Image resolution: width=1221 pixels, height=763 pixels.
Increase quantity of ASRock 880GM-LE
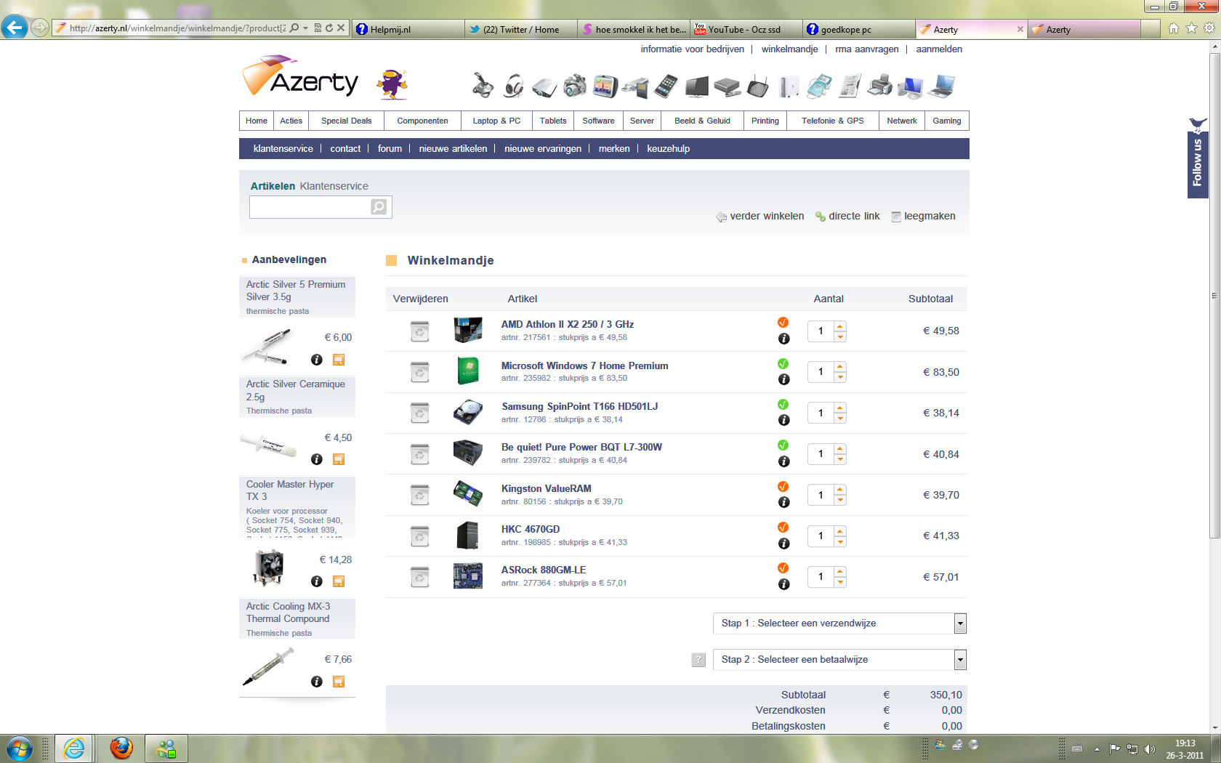(840, 573)
